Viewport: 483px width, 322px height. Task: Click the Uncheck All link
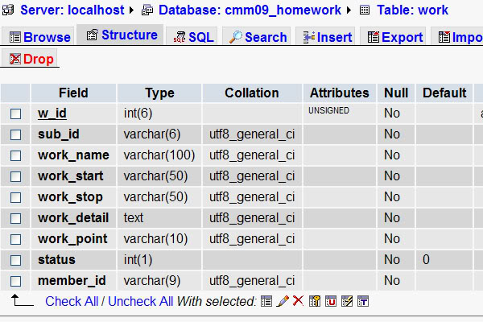(x=140, y=301)
